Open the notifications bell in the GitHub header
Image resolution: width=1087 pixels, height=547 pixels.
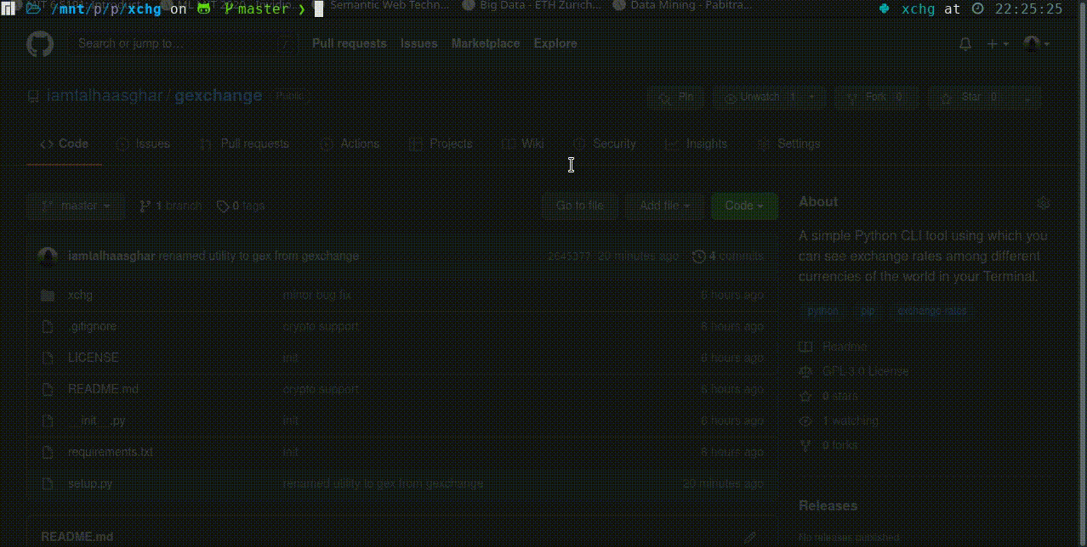(x=965, y=44)
